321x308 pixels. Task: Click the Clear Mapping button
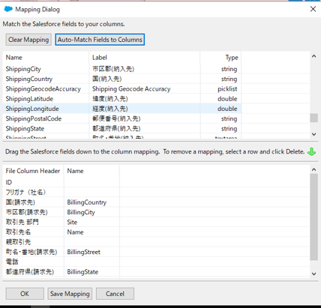28,40
